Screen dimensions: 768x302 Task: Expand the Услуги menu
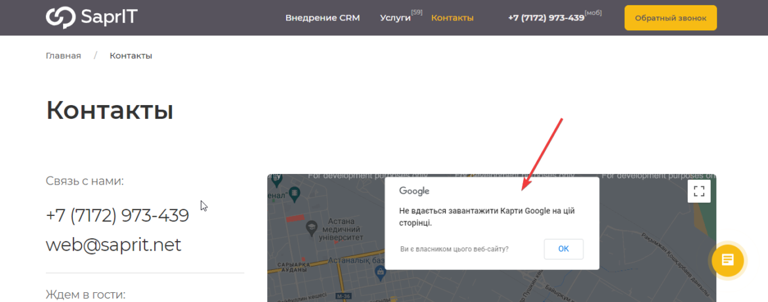tap(395, 18)
